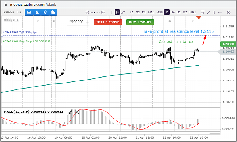
Task: Click the orange triangle marker at top
Action: [x=199, y=17]
